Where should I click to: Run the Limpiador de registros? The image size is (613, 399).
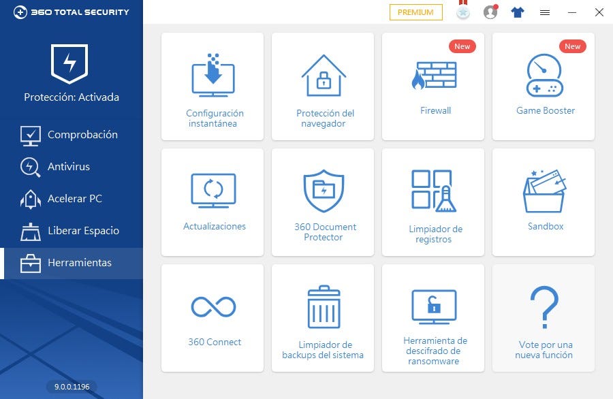[x=433, y=201]
